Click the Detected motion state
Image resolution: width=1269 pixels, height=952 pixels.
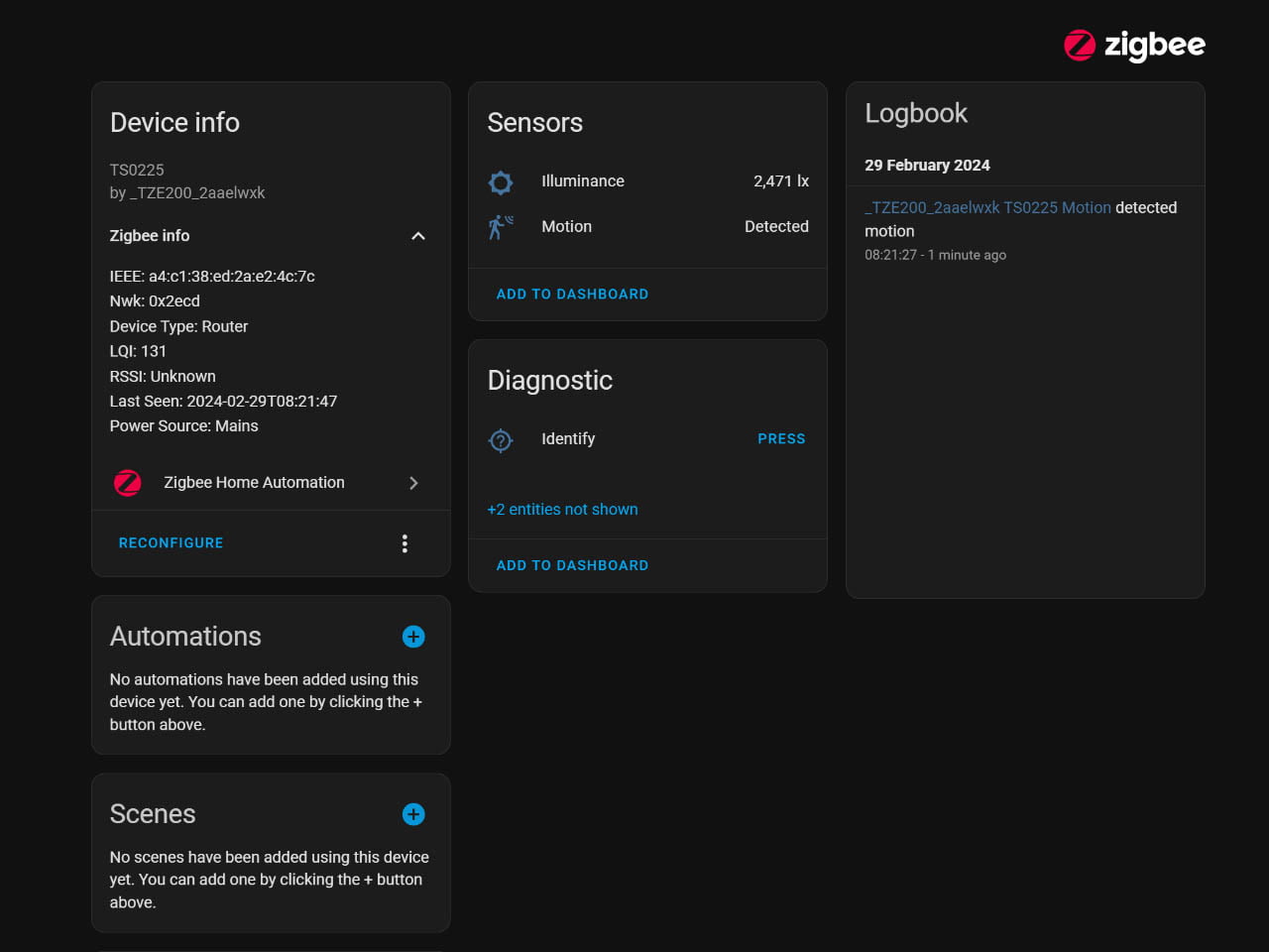click(x=776, y=226)
